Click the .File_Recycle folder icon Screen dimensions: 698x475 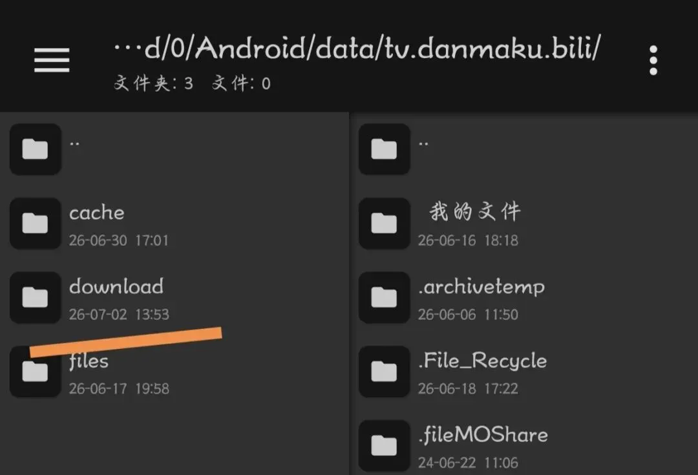(x=384, y=371)
